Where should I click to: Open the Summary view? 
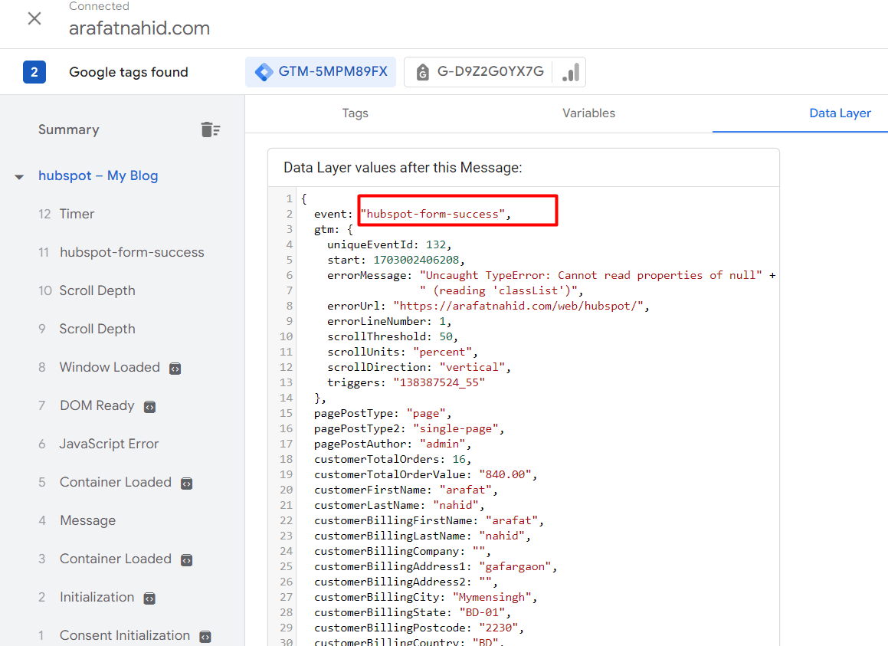[68, 130]
